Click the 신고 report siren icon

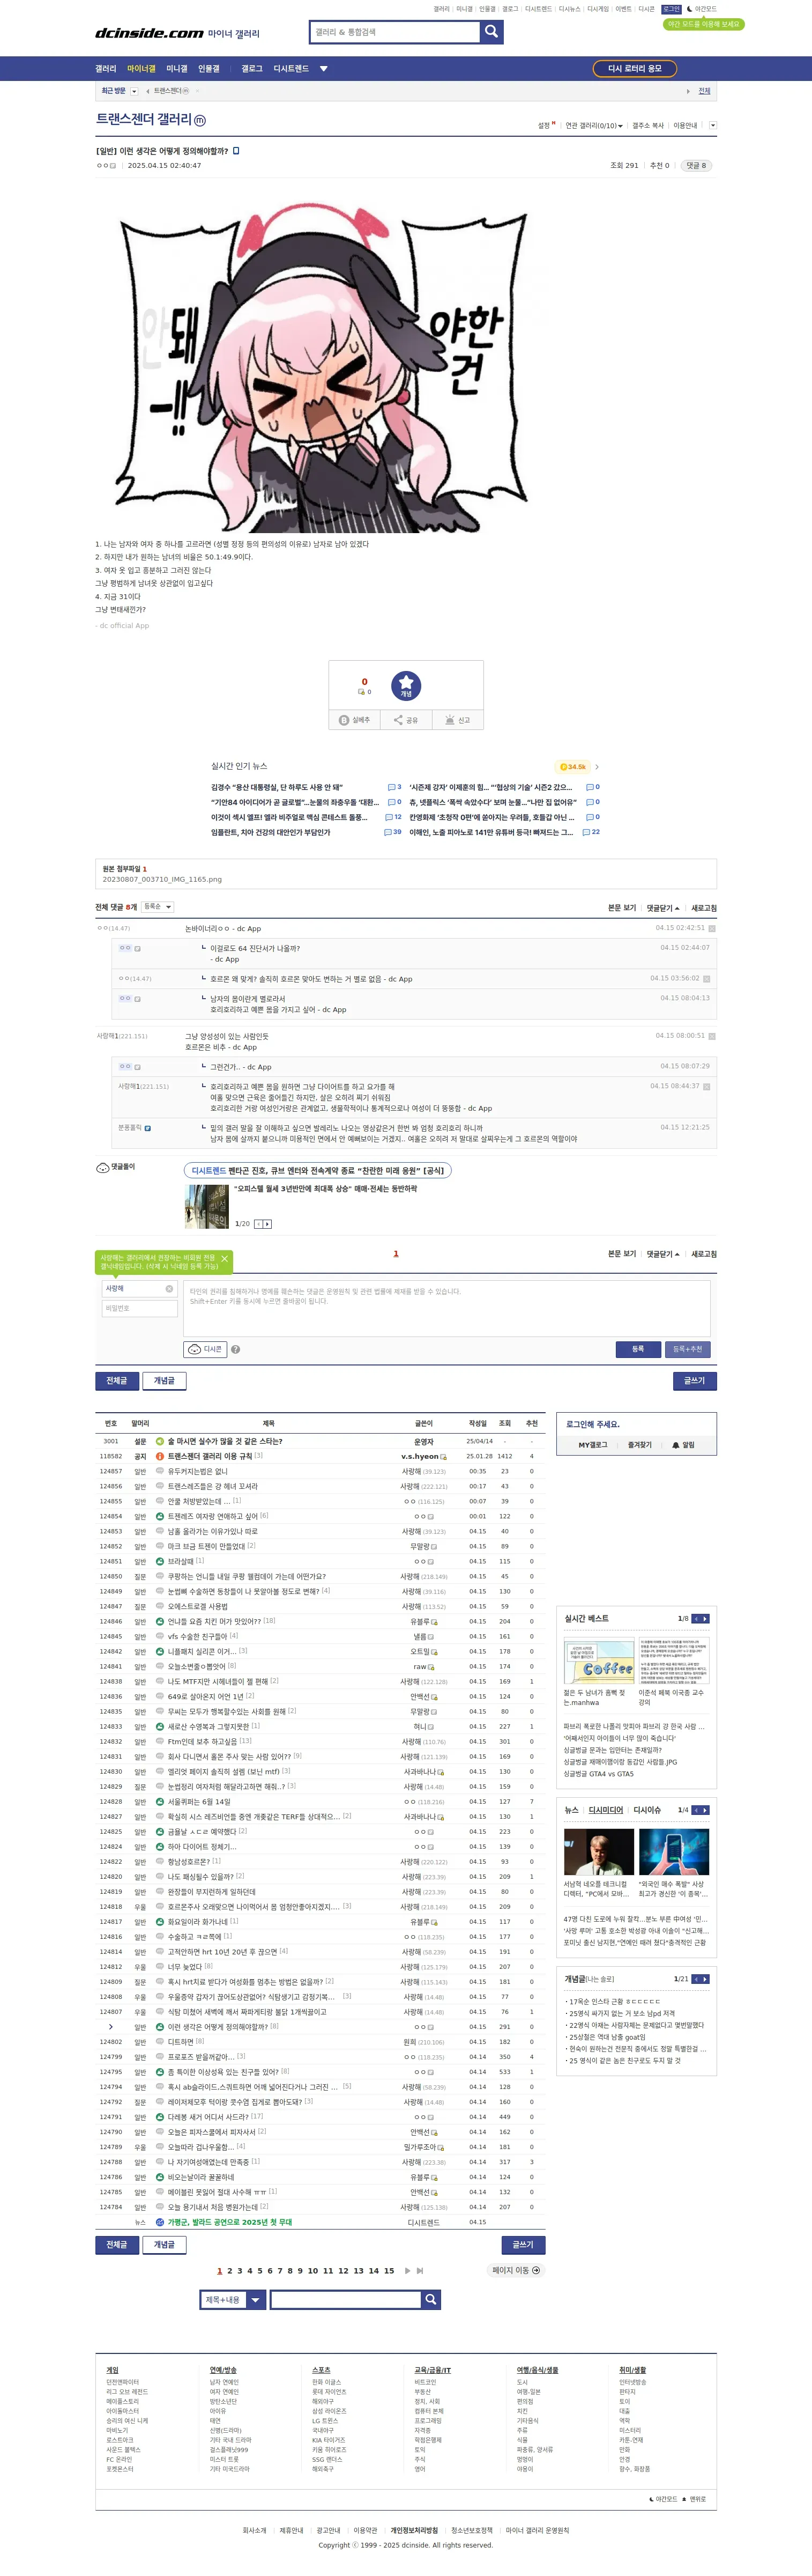pyautogui.click(x=457, y=720)
